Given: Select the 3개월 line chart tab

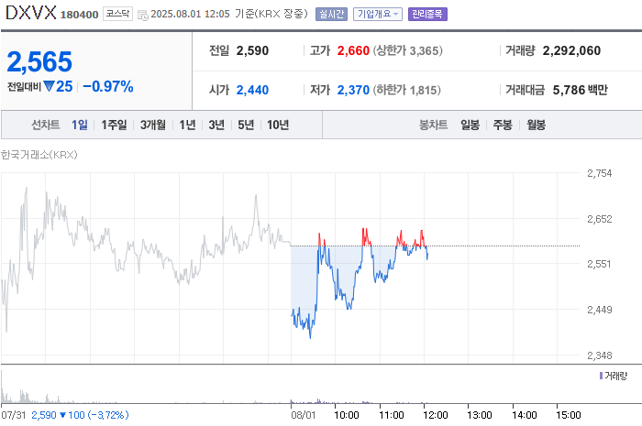Looking at the screenshot, I should [153, 125].
